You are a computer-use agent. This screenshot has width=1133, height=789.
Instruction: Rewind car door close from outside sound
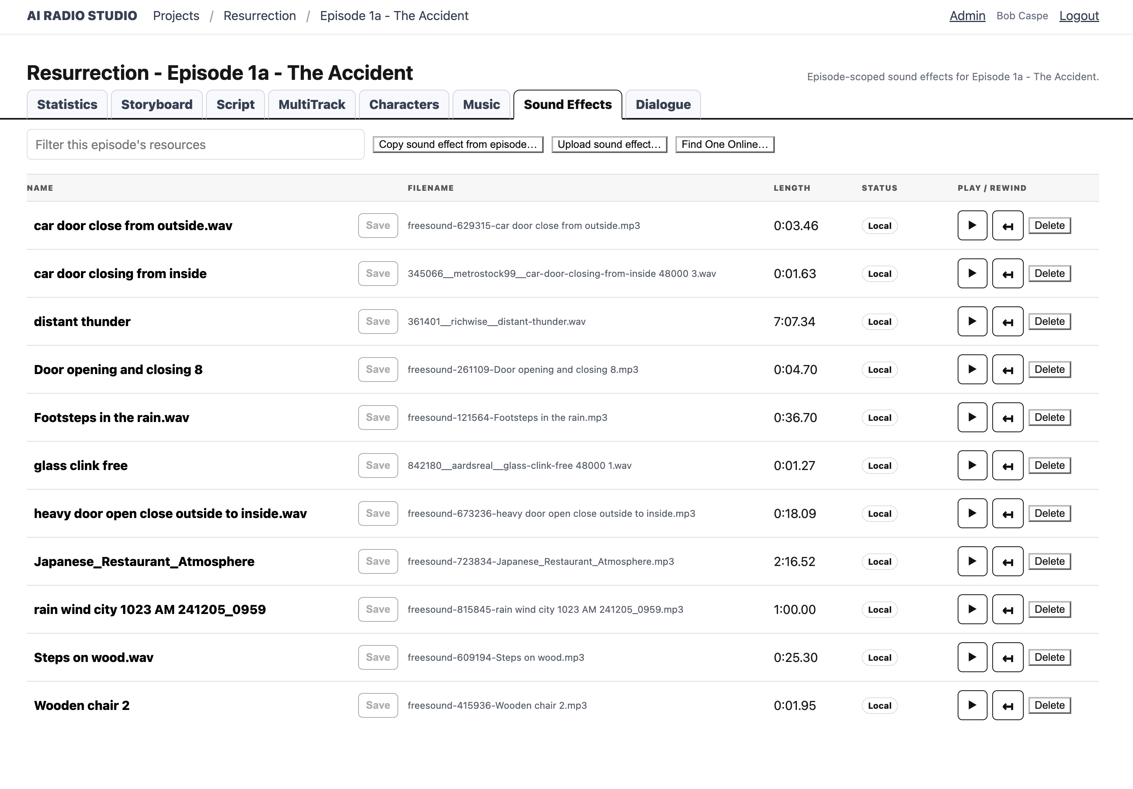pyautogui.click(x=1008, y=225)
